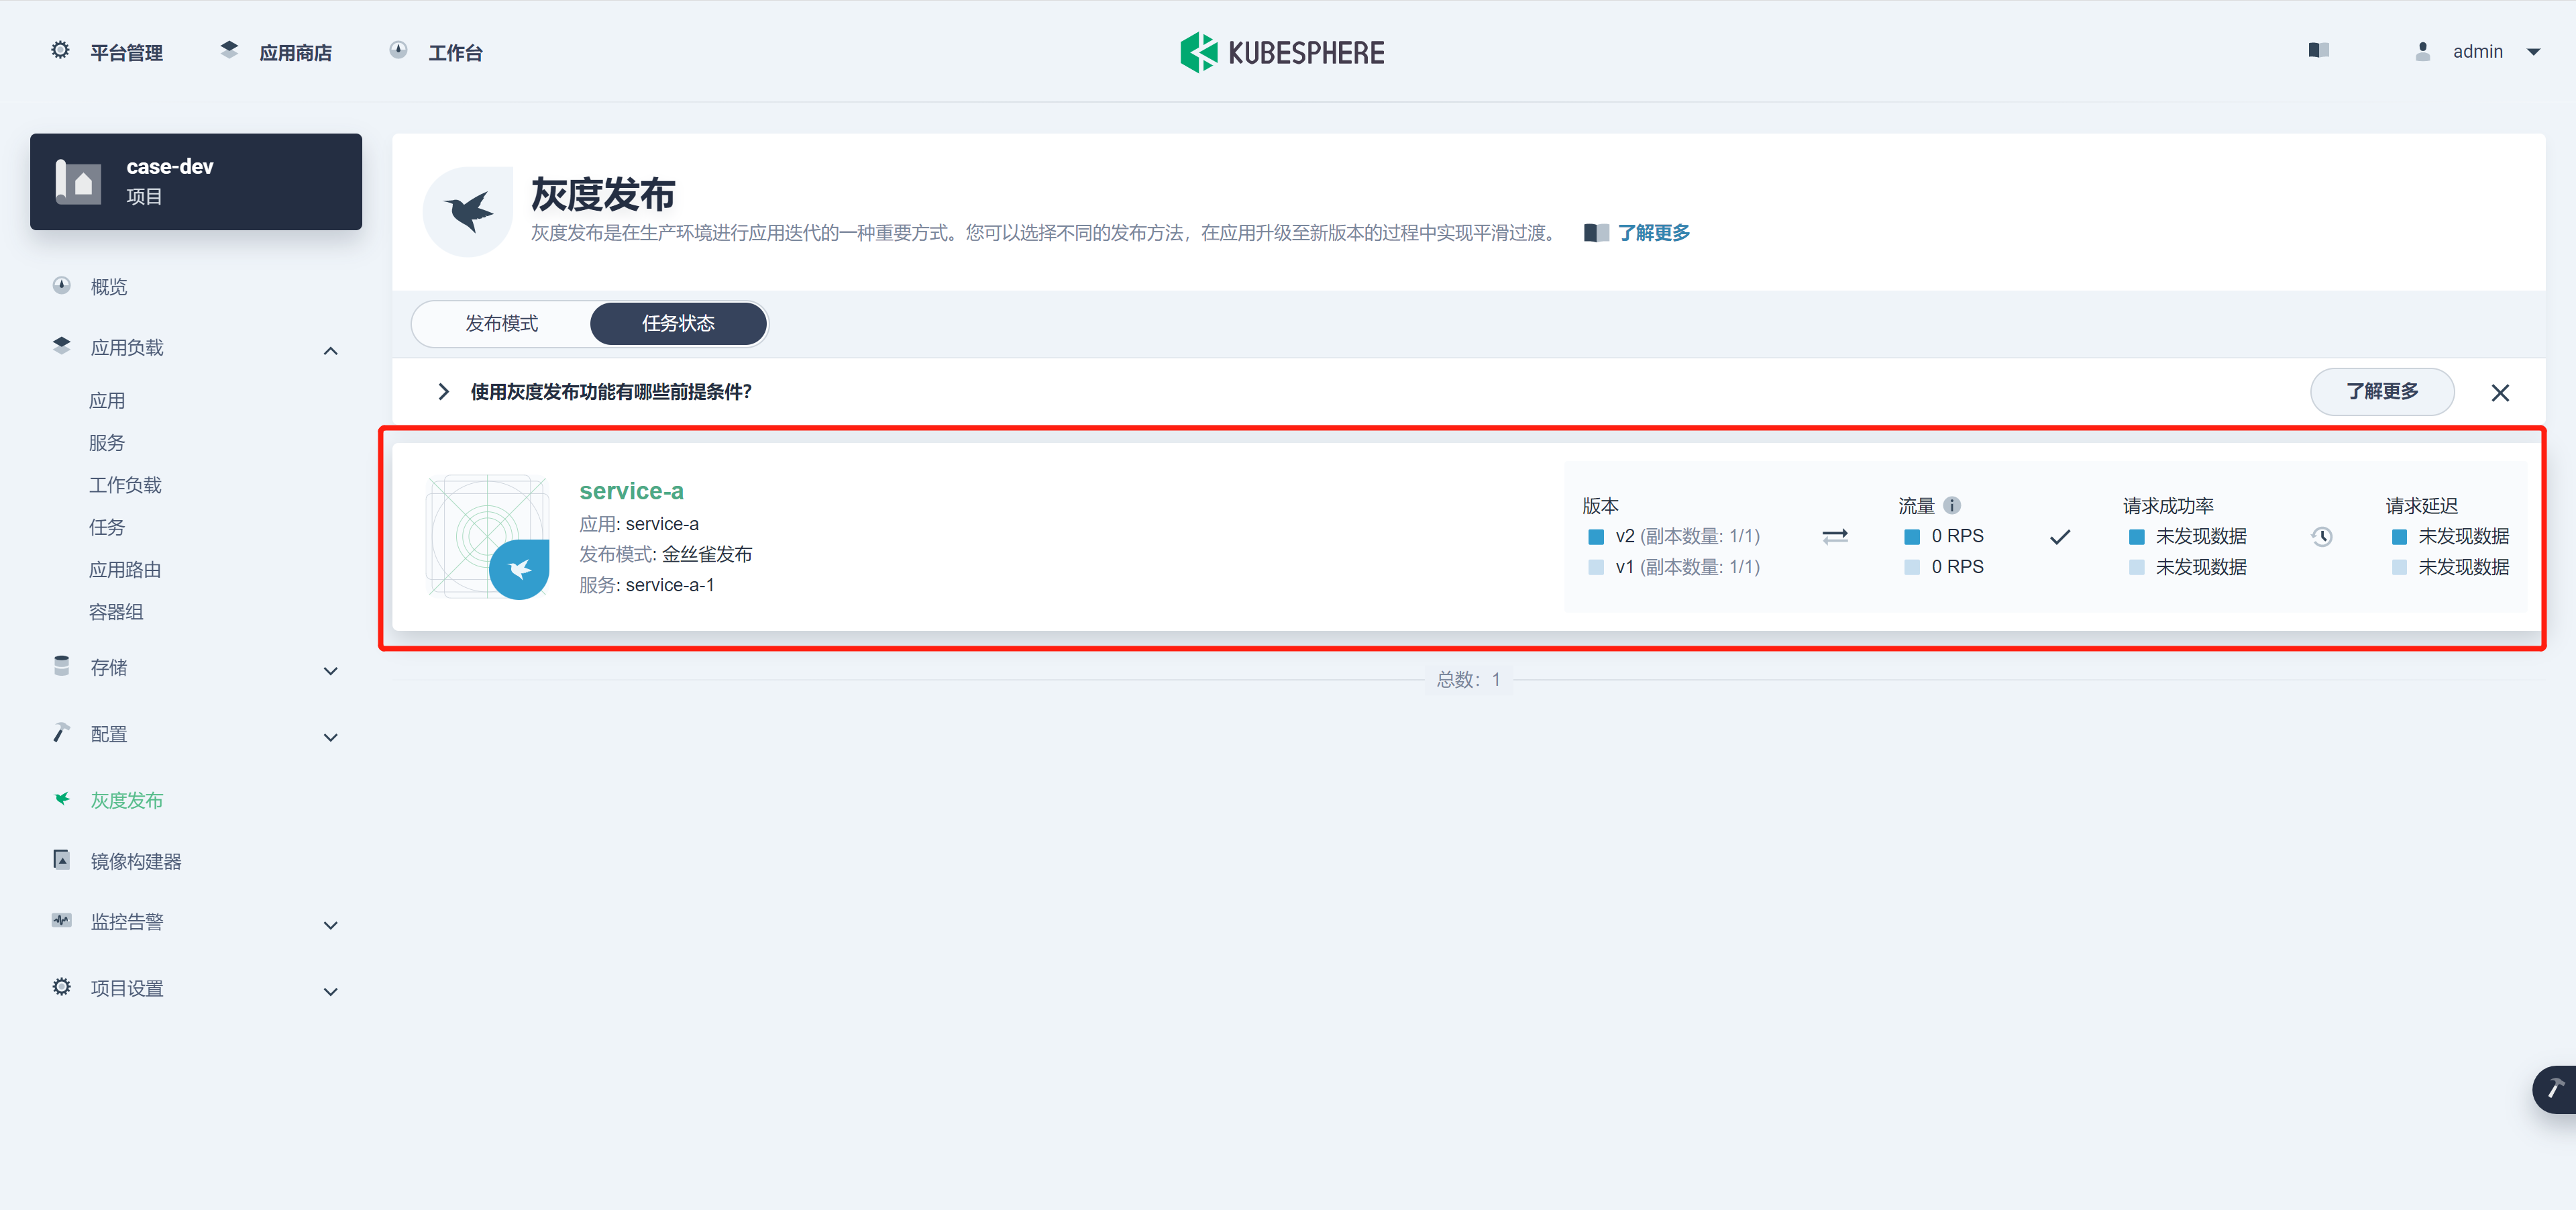This screenshot has height=1210, width=2576.
Task: Click the admin username
Action: [x=2478, y=51]
